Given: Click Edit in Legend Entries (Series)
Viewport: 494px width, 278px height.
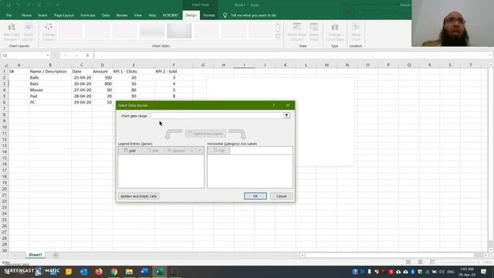Looking at the screenshot, I should point(153,151).
